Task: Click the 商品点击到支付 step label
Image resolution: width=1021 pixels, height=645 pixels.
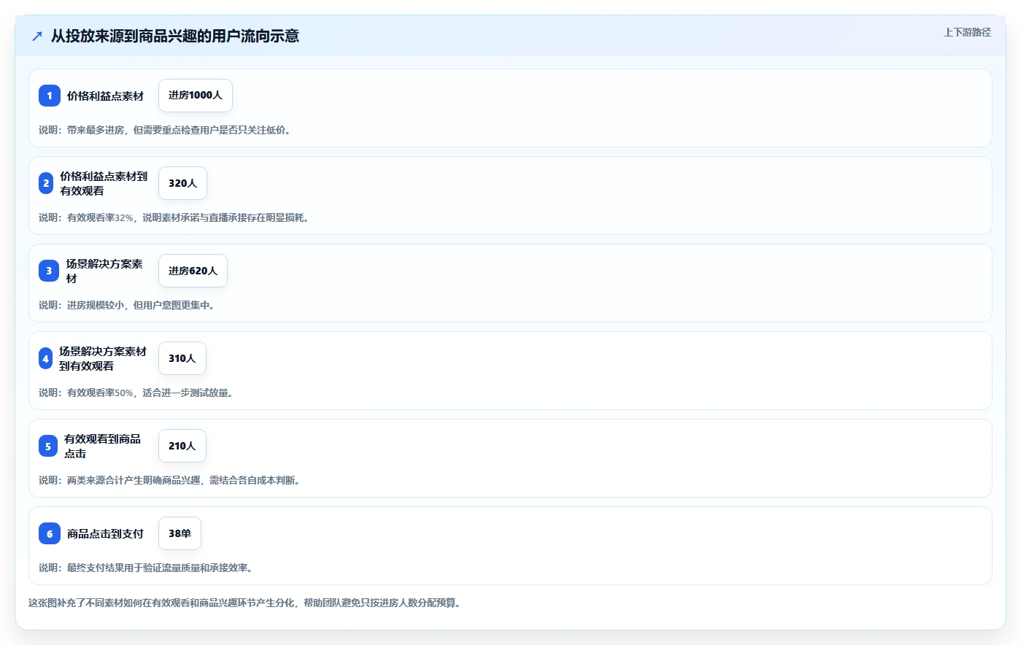Action: 105,533
